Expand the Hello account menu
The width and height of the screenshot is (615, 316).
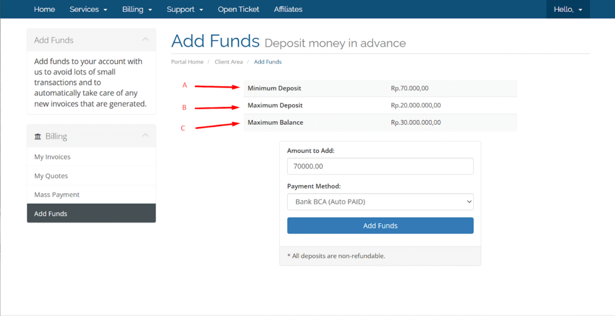tap(568, 10)
